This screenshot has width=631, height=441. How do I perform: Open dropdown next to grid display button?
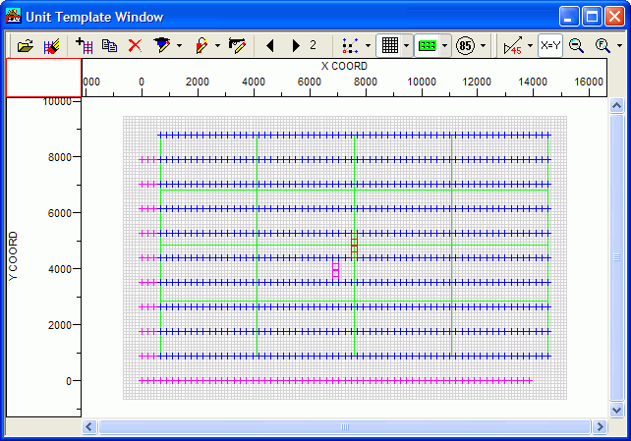407,46
